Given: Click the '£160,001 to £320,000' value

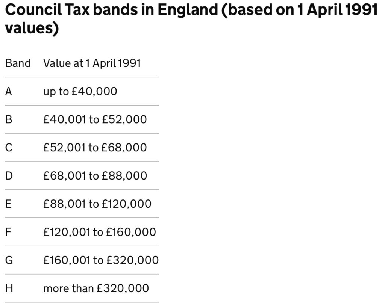Looking at the screenshot, I should coord(101,260).
